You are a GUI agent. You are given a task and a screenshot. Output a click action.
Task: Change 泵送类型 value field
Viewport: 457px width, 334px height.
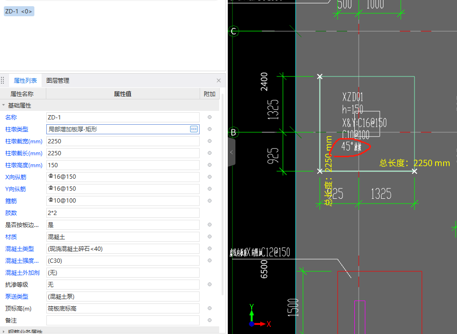(x=123, y=297)
